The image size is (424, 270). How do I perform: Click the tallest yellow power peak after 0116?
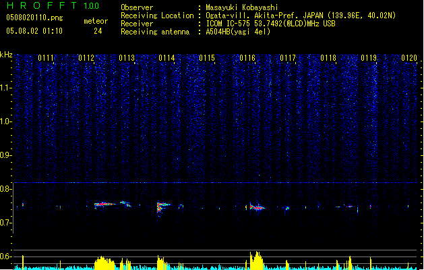pos(257,261)
